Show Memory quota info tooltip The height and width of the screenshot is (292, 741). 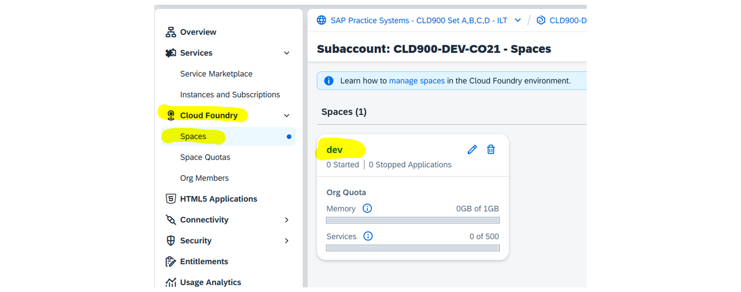pos(367,208)
